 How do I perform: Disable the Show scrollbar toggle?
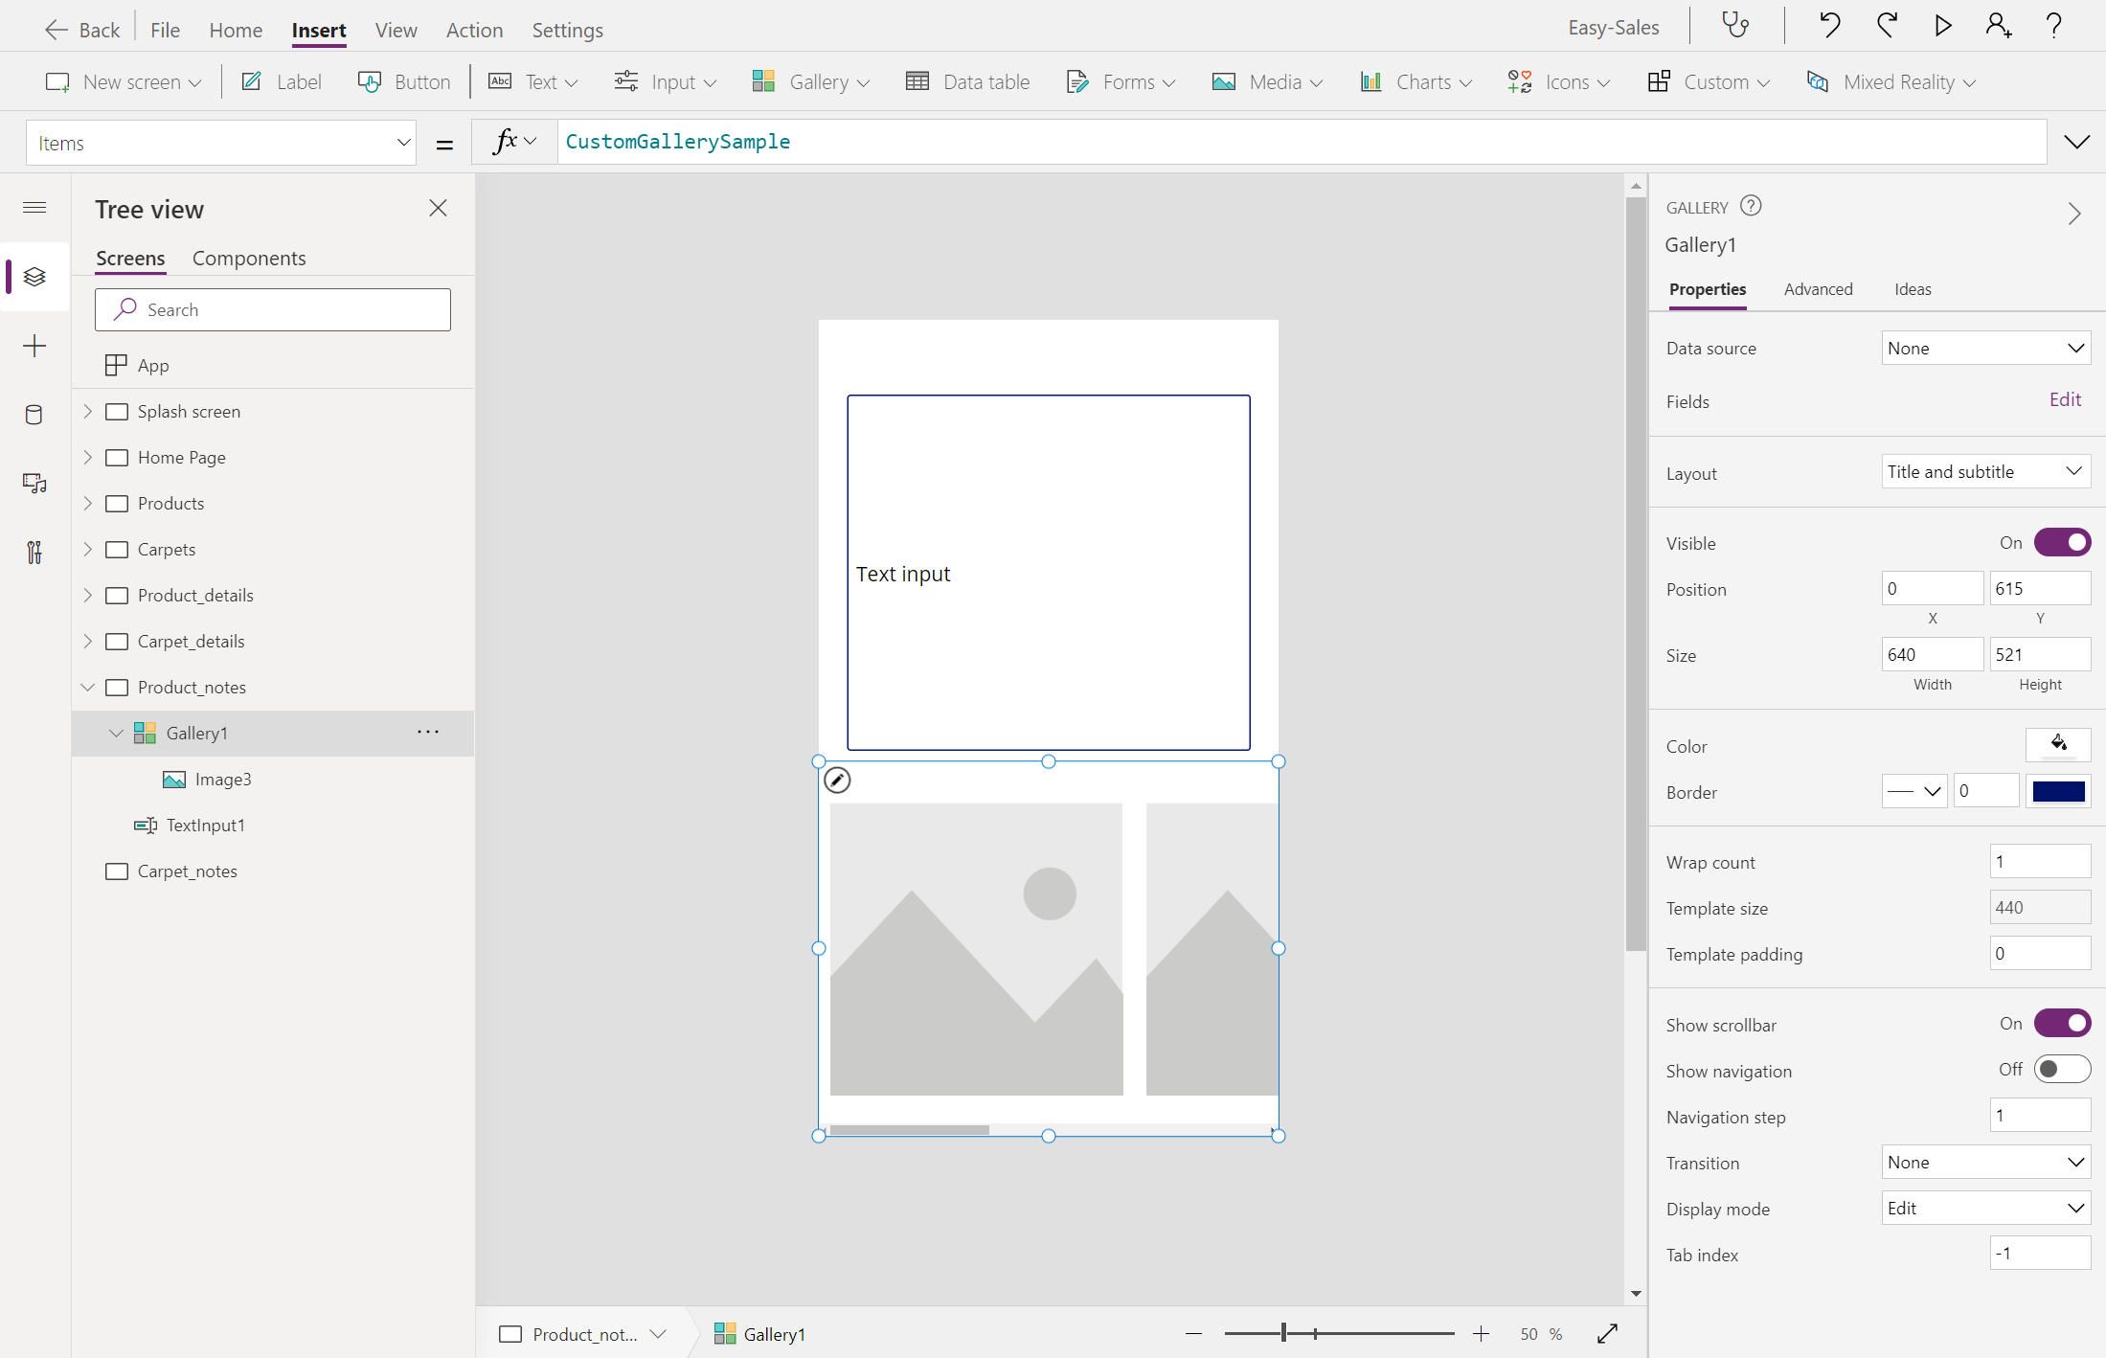click(x=2062, y=1024)
